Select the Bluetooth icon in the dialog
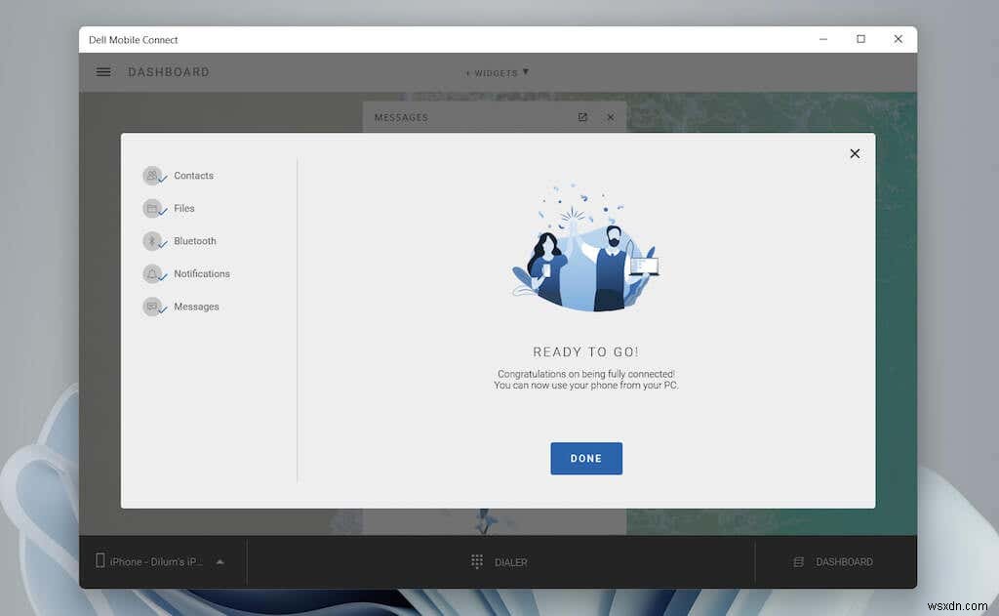Viewport: 999px width, 616px height. point(153,241)
